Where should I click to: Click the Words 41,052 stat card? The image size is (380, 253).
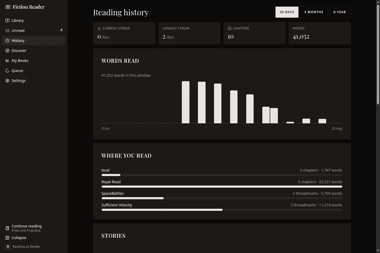pos(320,33)
